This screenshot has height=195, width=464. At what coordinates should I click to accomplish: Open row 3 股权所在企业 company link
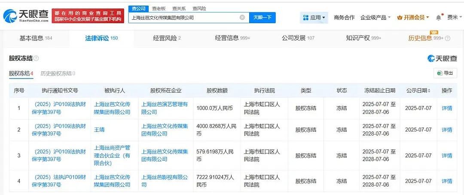(x=165, y=155)
